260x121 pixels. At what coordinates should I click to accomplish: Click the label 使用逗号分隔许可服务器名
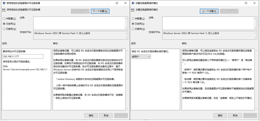(17, 62)
